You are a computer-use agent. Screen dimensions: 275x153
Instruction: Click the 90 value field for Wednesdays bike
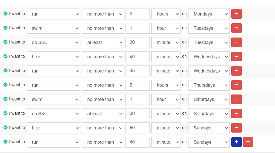tap(138, 57)
